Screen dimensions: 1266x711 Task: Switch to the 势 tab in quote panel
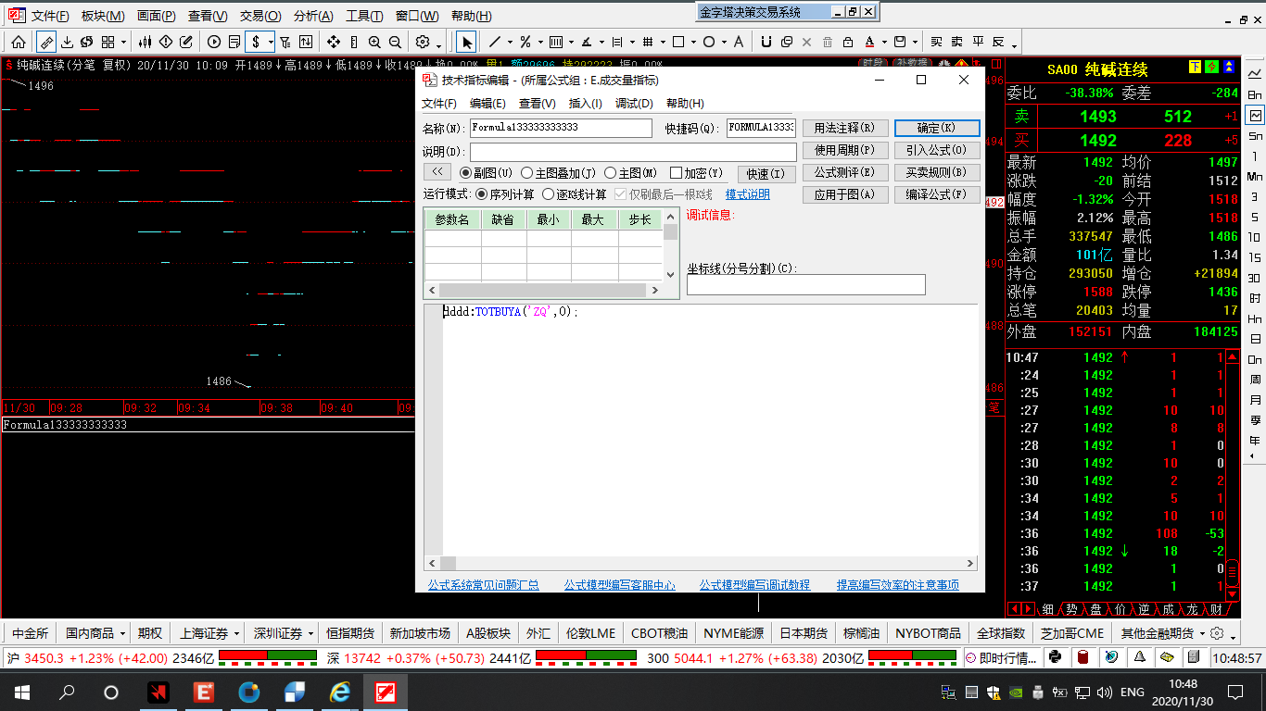[x=1070, y=609]
